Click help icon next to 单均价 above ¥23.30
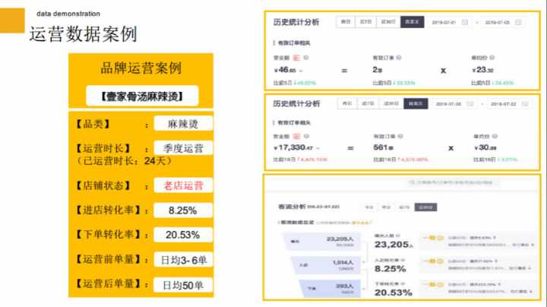 (x=492, y=58)
